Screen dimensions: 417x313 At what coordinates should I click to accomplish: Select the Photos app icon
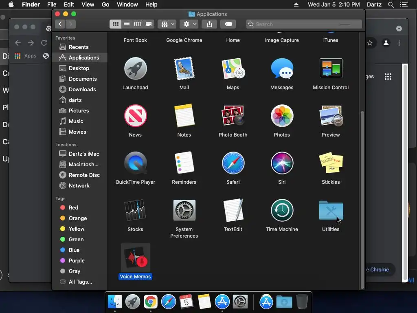click(x=282, y=116)
